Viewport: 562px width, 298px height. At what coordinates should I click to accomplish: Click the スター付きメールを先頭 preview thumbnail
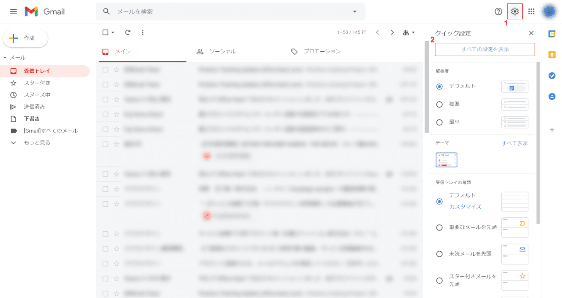[x=515, y=281]
